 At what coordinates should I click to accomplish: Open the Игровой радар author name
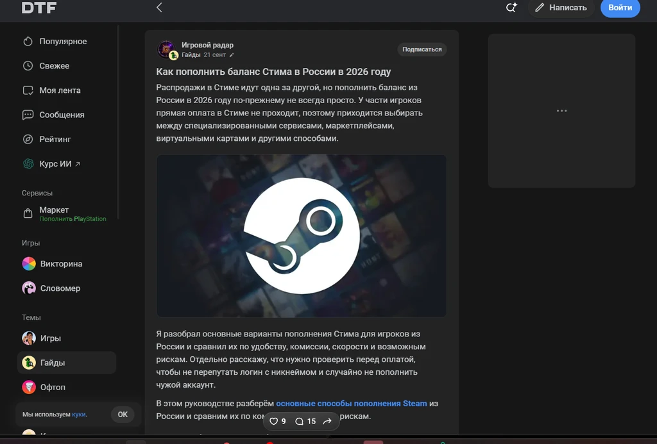[207, 45]
